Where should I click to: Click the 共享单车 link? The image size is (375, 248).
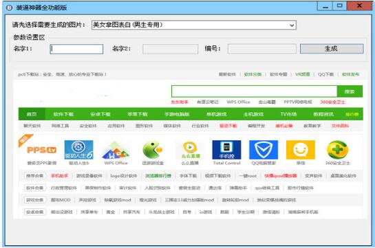pyautogui.click(x=89, y=212)
